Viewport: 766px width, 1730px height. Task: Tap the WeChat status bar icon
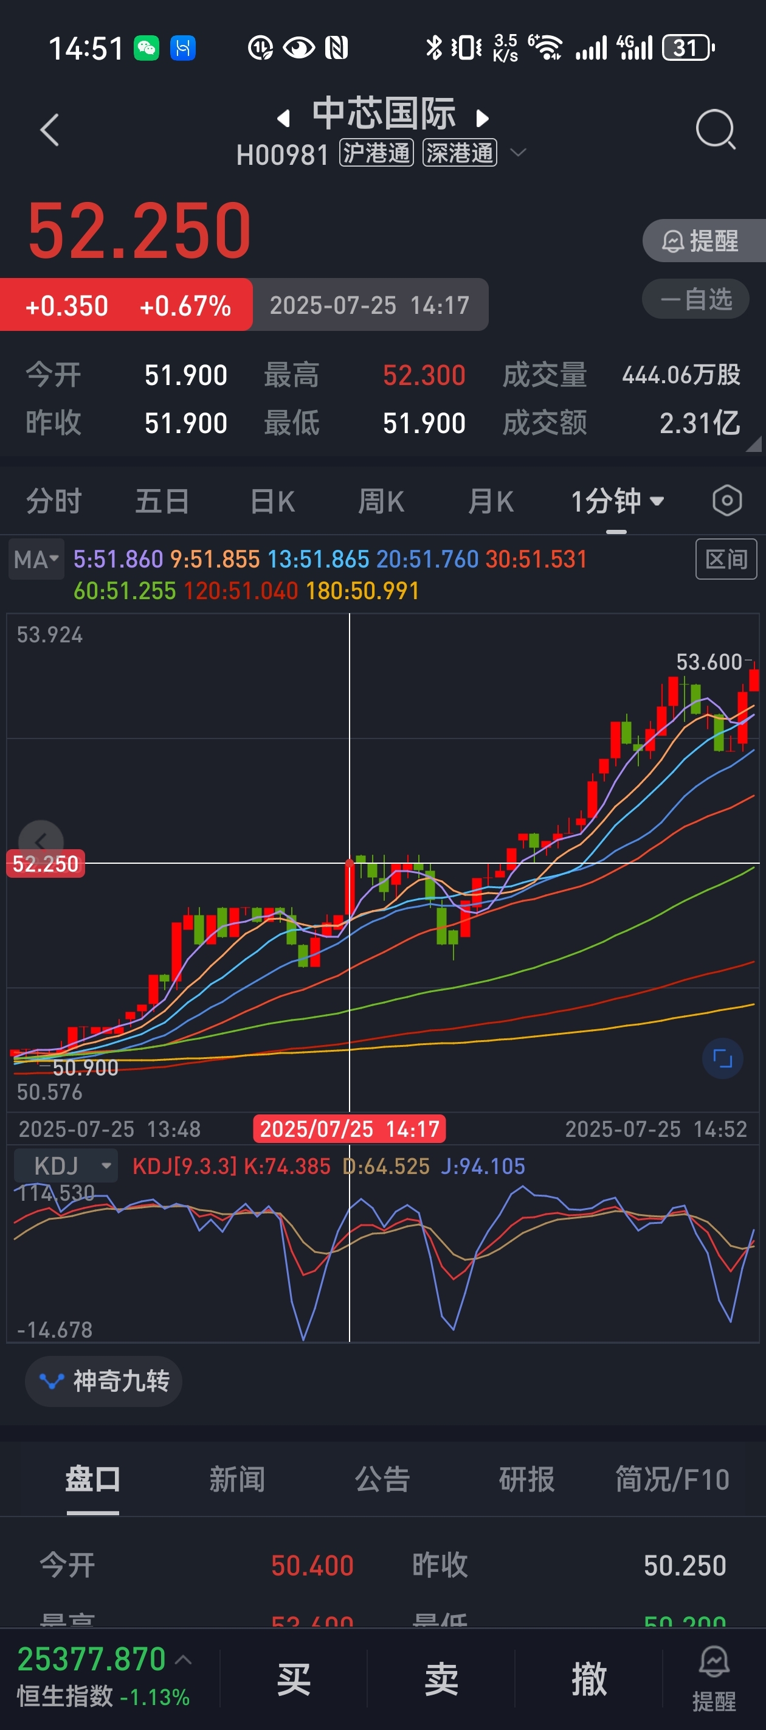tap(147, 47)
